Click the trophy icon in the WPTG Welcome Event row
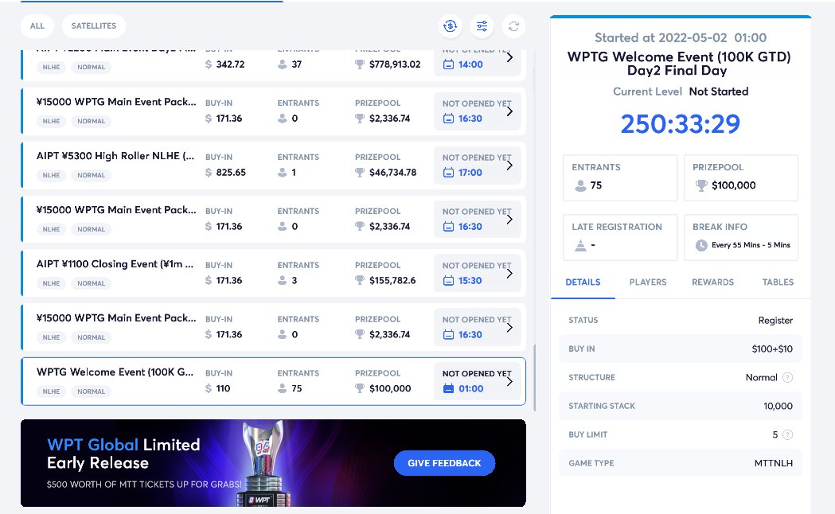Viewport: 835px width, 514px height. pyautogui.click(x=360, y=388)
